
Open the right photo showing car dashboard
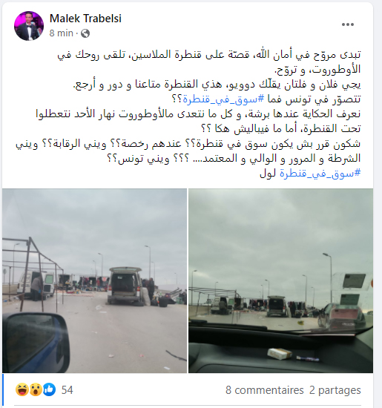click(x=281, y=280)
